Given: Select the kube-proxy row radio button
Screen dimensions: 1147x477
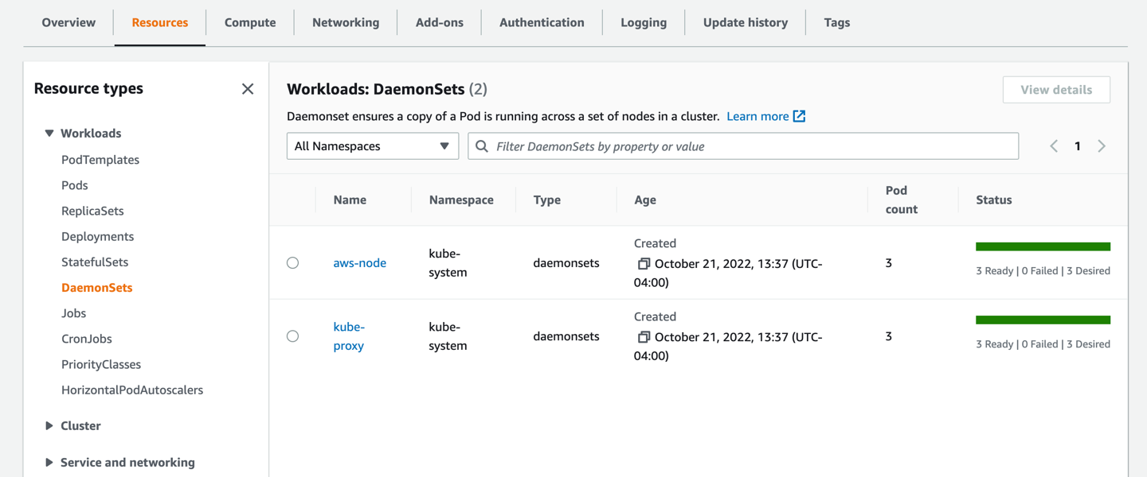Looking at the screenshot, I should (x=292, y=335).
